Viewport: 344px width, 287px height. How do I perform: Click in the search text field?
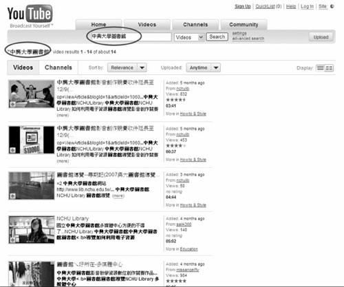131,36
